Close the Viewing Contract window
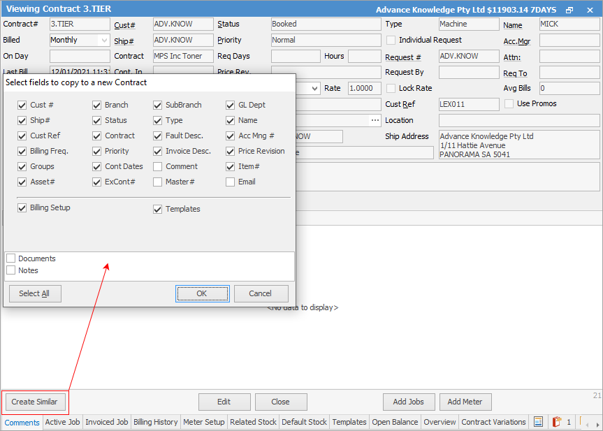Viewport: 603px width, 431px height. pos(590,10)
